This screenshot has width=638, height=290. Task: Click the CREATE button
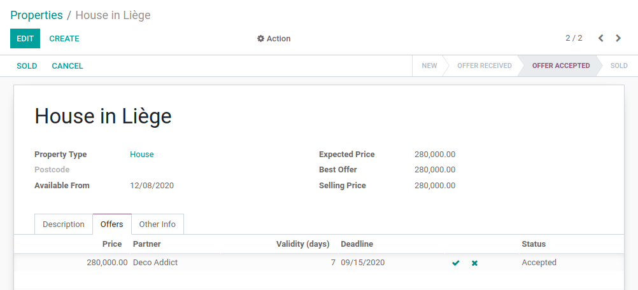coord(64,39)
